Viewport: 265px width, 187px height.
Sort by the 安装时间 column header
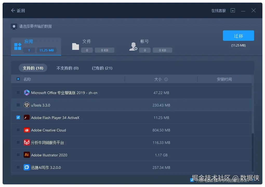click(x=224, y=79)
